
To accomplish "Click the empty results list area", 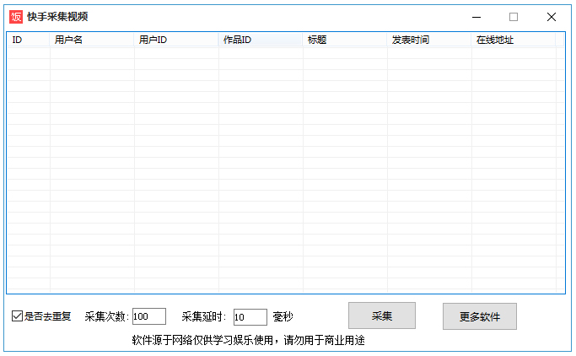I will click(285, 169).
